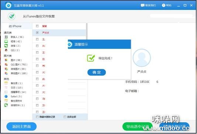Click the app logo in title bar
Screen dimensions: 197x134
pyautogui.click(x=8, y=6)
